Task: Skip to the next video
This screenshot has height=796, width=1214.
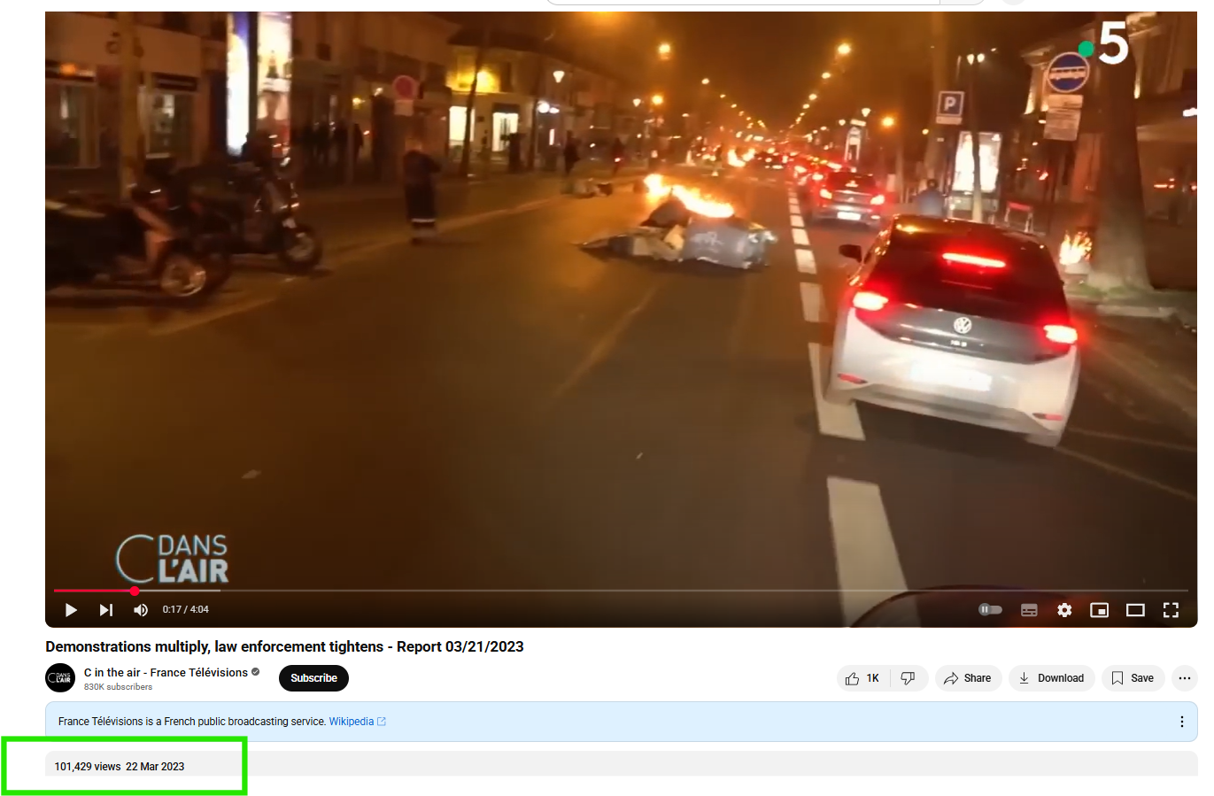Action: [x=106, y=610]
